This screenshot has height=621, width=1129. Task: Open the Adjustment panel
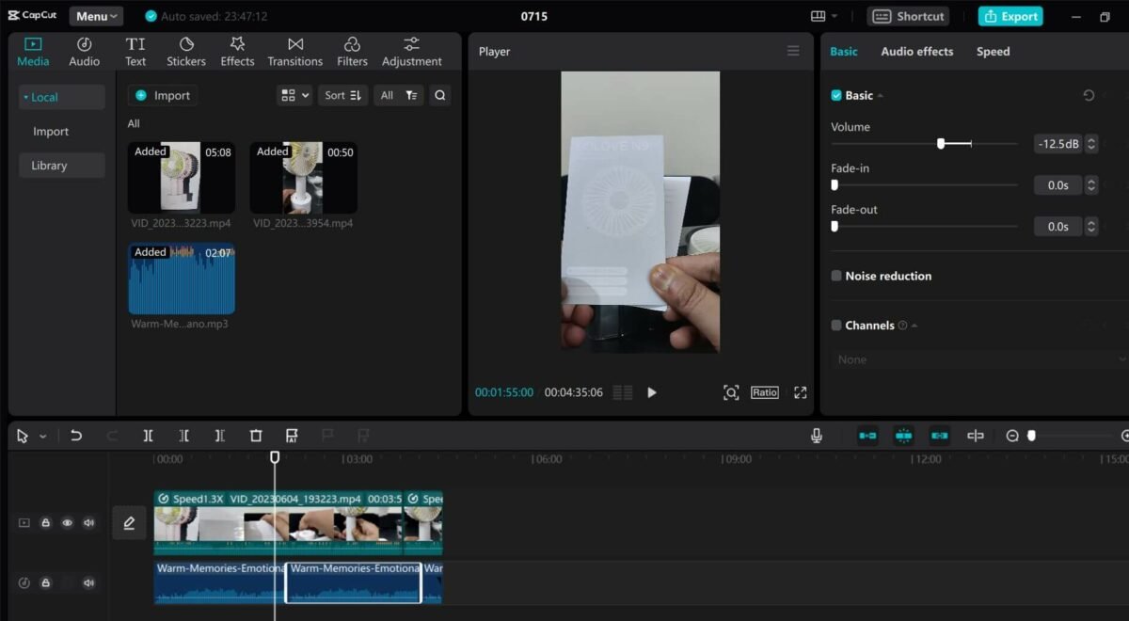(411, 51)
